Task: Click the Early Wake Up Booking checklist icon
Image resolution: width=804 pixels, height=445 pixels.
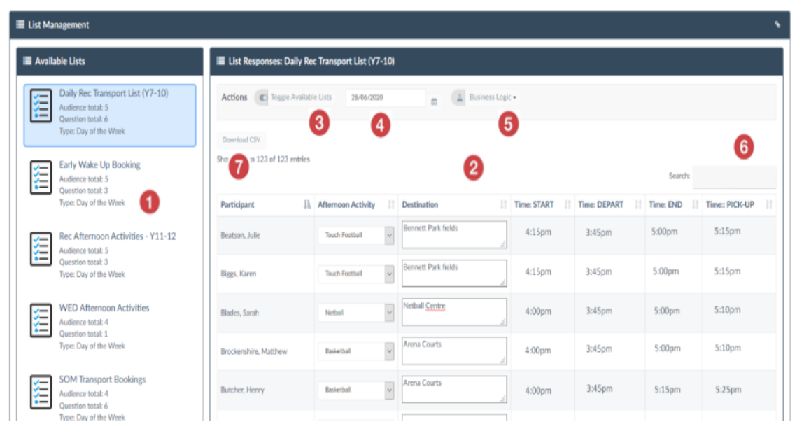Action: coord(41,178)
